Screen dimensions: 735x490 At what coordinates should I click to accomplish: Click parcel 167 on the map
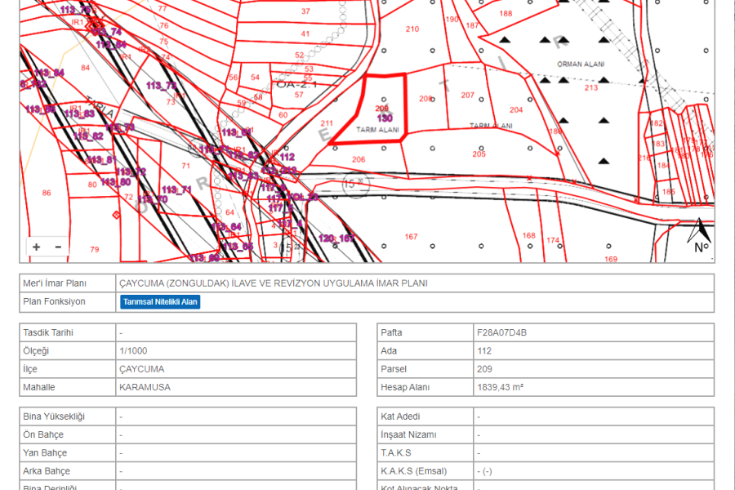(x=411, y=237)
